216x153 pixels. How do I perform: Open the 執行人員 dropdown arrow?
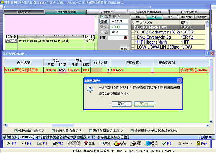coord(108,69)
